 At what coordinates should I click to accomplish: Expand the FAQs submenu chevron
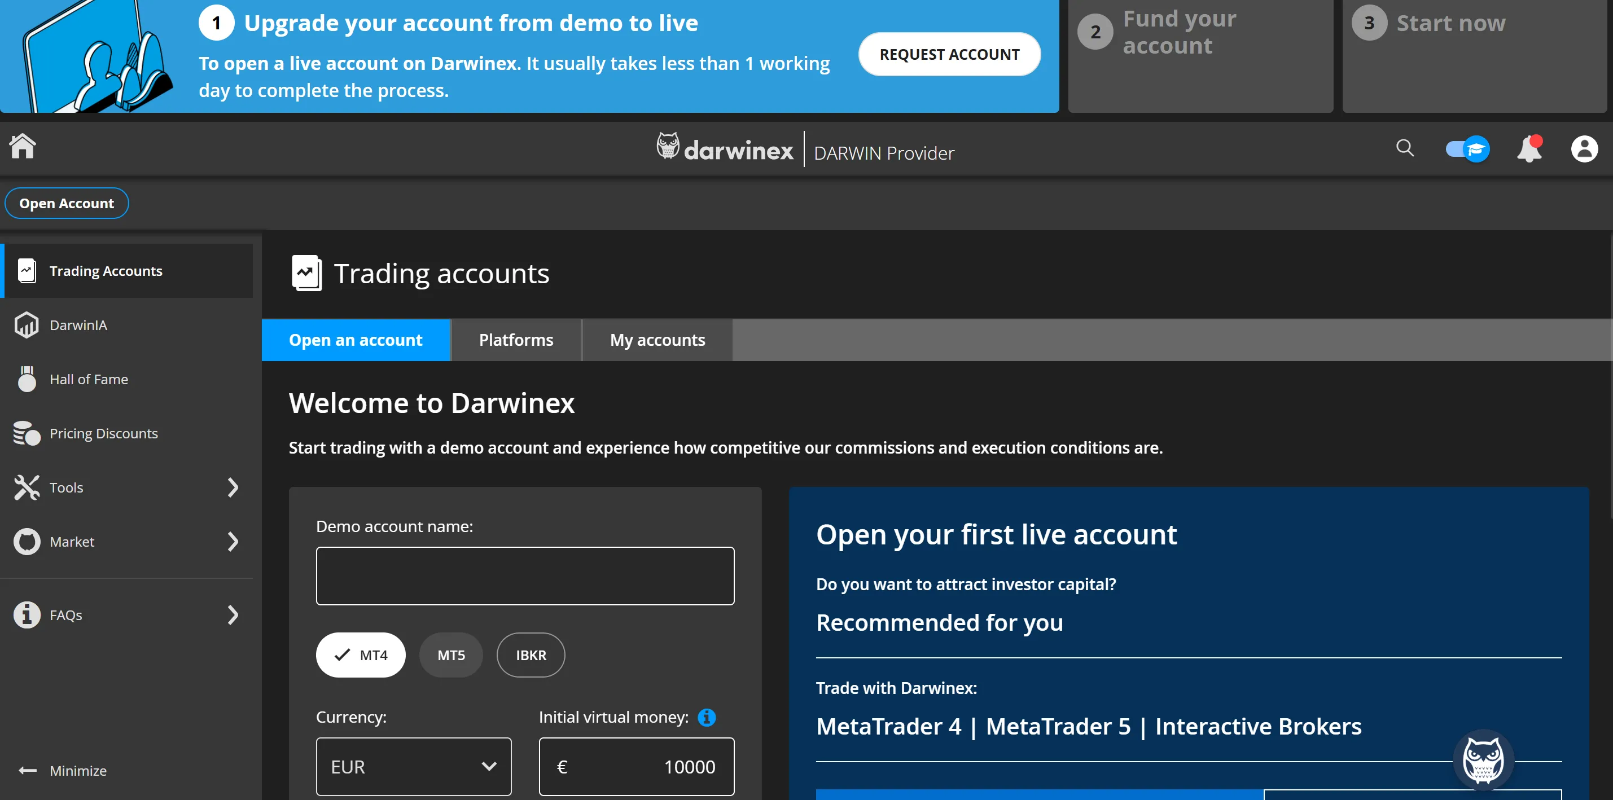pos(233,615)
